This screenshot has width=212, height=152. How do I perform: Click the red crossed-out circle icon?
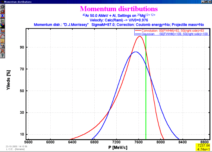(2, 51)
